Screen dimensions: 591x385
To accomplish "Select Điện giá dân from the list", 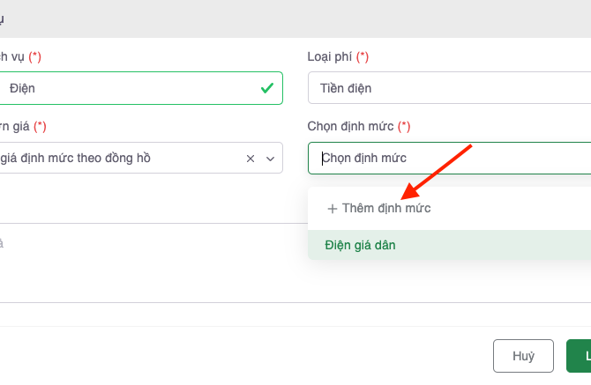I will (360, 245).
